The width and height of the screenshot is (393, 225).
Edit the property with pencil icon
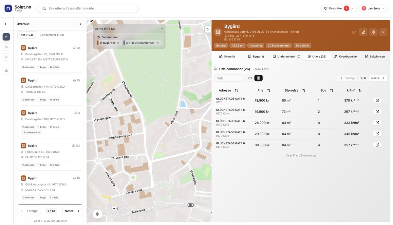tap(363, 32)
